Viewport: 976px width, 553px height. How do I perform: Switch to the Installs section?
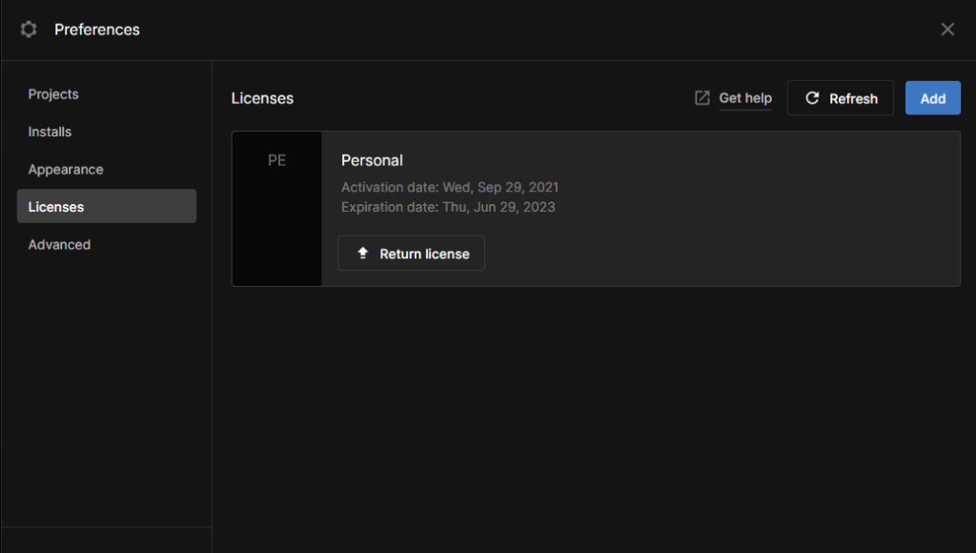[x=50, y=132]
